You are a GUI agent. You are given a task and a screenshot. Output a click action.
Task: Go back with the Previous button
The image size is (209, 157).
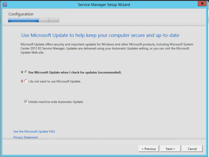[149, 149]
